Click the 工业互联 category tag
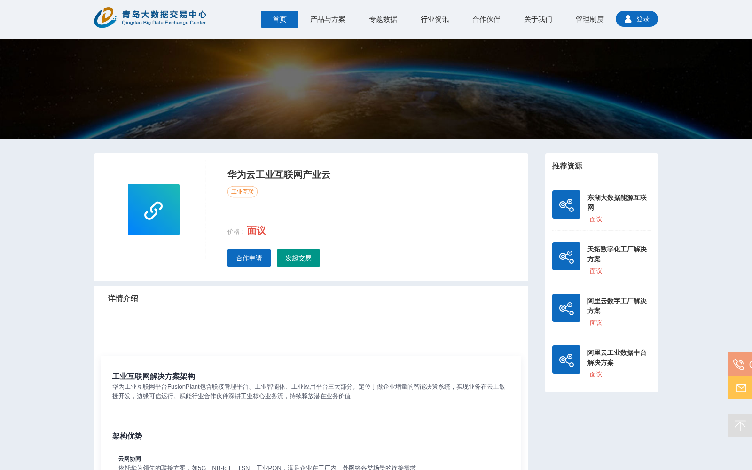This screenshot has width=752, height=470. click(x=243, y=192)
